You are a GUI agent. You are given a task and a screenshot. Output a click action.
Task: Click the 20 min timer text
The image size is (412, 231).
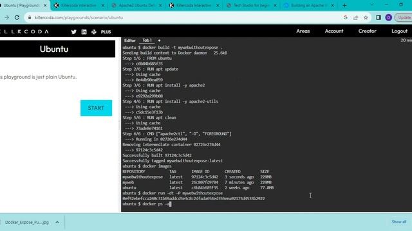[406, 40]
